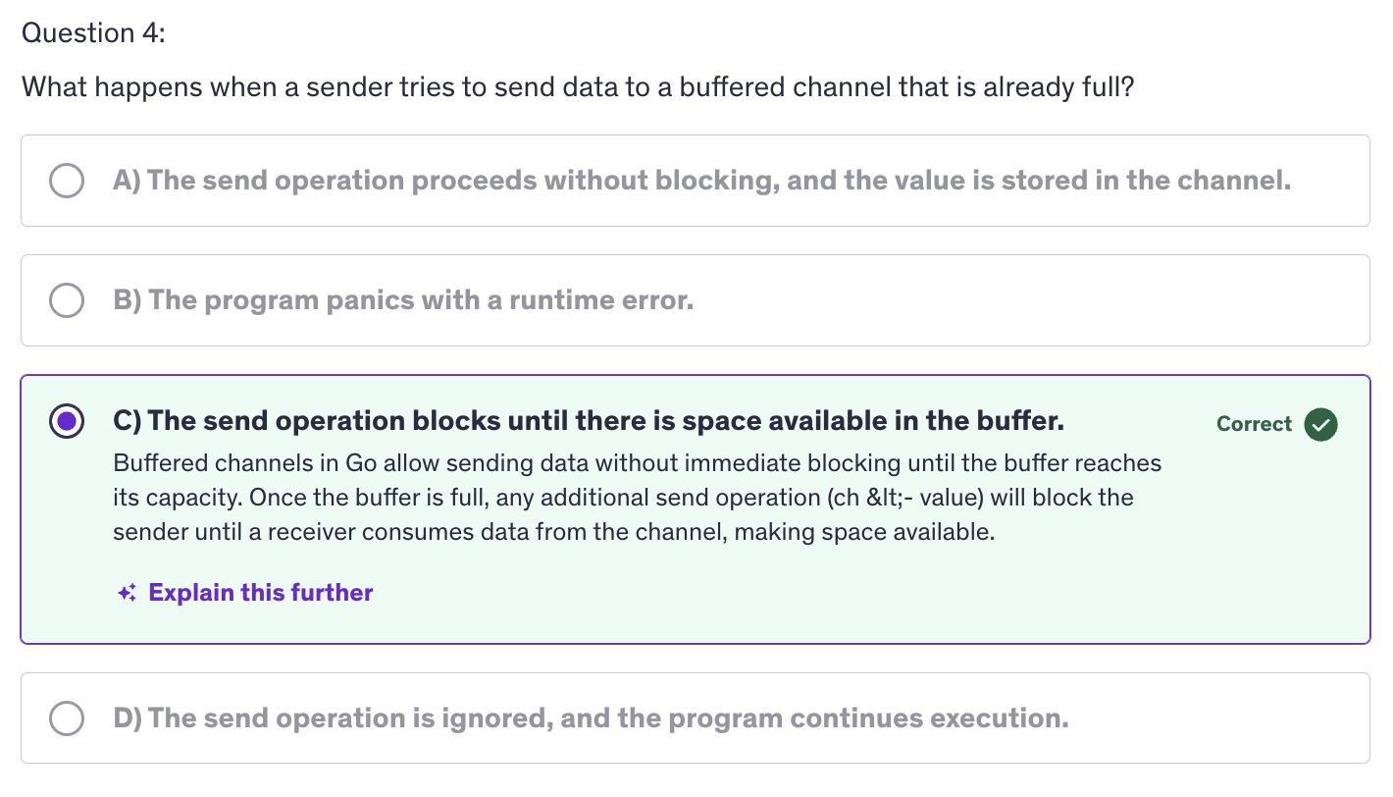This screenshot has width=1393, height=797.
Task: Click the "Question 4:" heading
Action: [x=93, y=33]
